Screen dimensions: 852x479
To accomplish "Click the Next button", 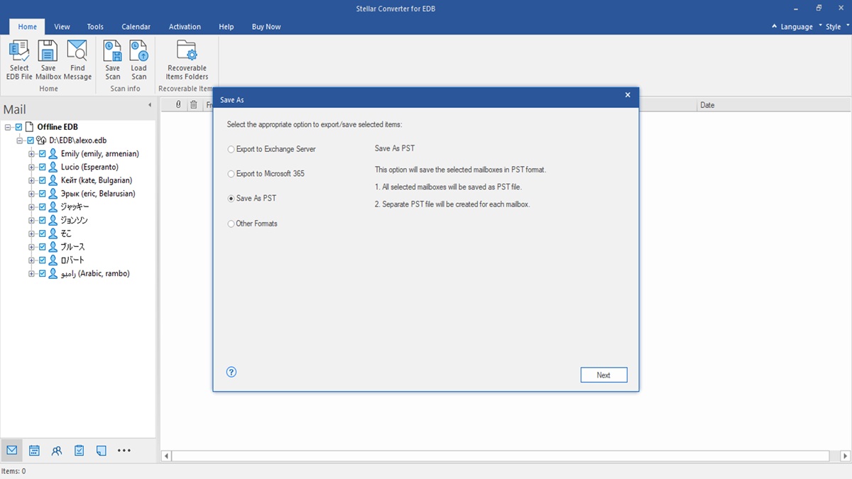I will click(x=603, y=375).
